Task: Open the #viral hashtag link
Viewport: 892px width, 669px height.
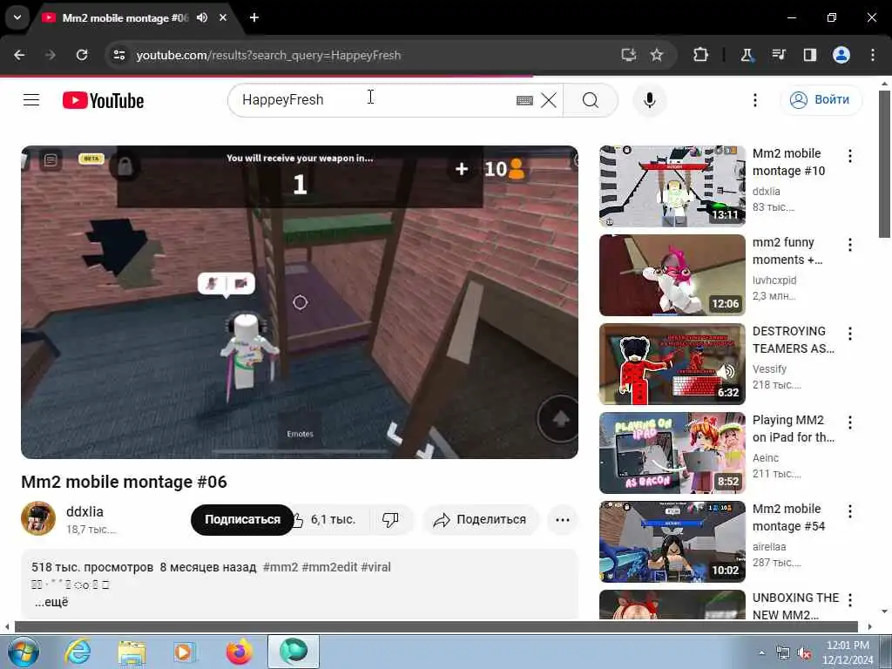Action: 375,567
